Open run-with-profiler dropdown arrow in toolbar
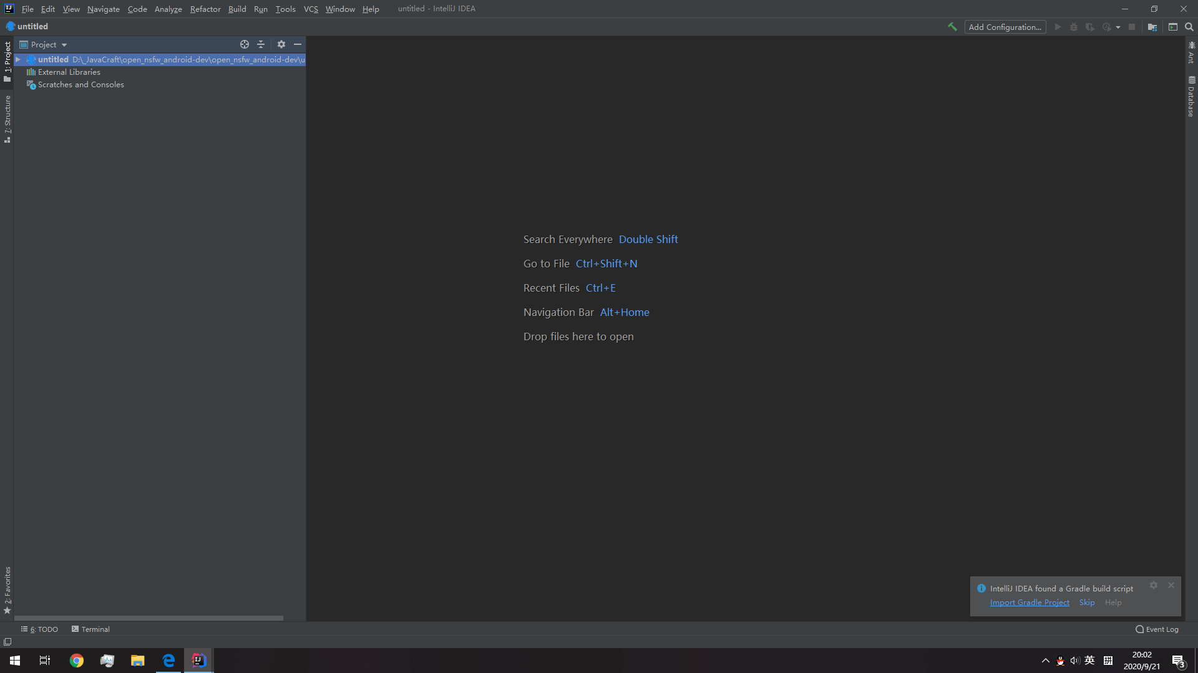Image resolution: width=1198 pixels, height=673 pixels. pyautogui.click(x=1118, y=27)
